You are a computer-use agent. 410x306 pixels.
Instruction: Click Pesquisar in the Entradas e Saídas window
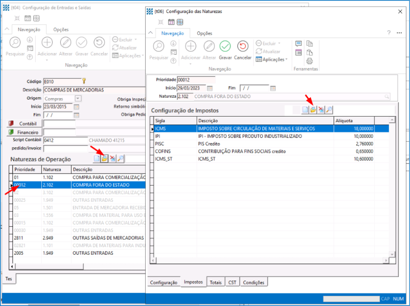pos(15,47)
